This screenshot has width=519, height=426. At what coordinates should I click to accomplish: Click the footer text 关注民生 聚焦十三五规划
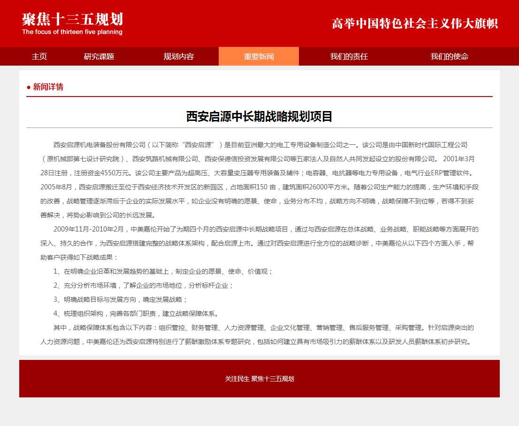pyautogui.click(x=259, y=379)
